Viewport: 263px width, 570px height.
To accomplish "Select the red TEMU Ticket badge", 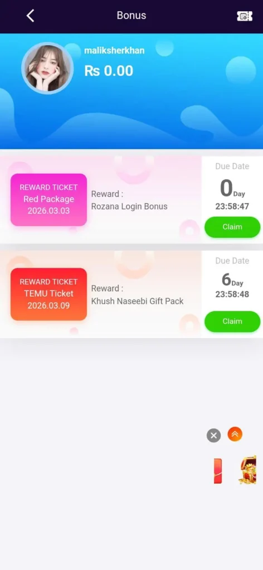I will click(48, 294).
